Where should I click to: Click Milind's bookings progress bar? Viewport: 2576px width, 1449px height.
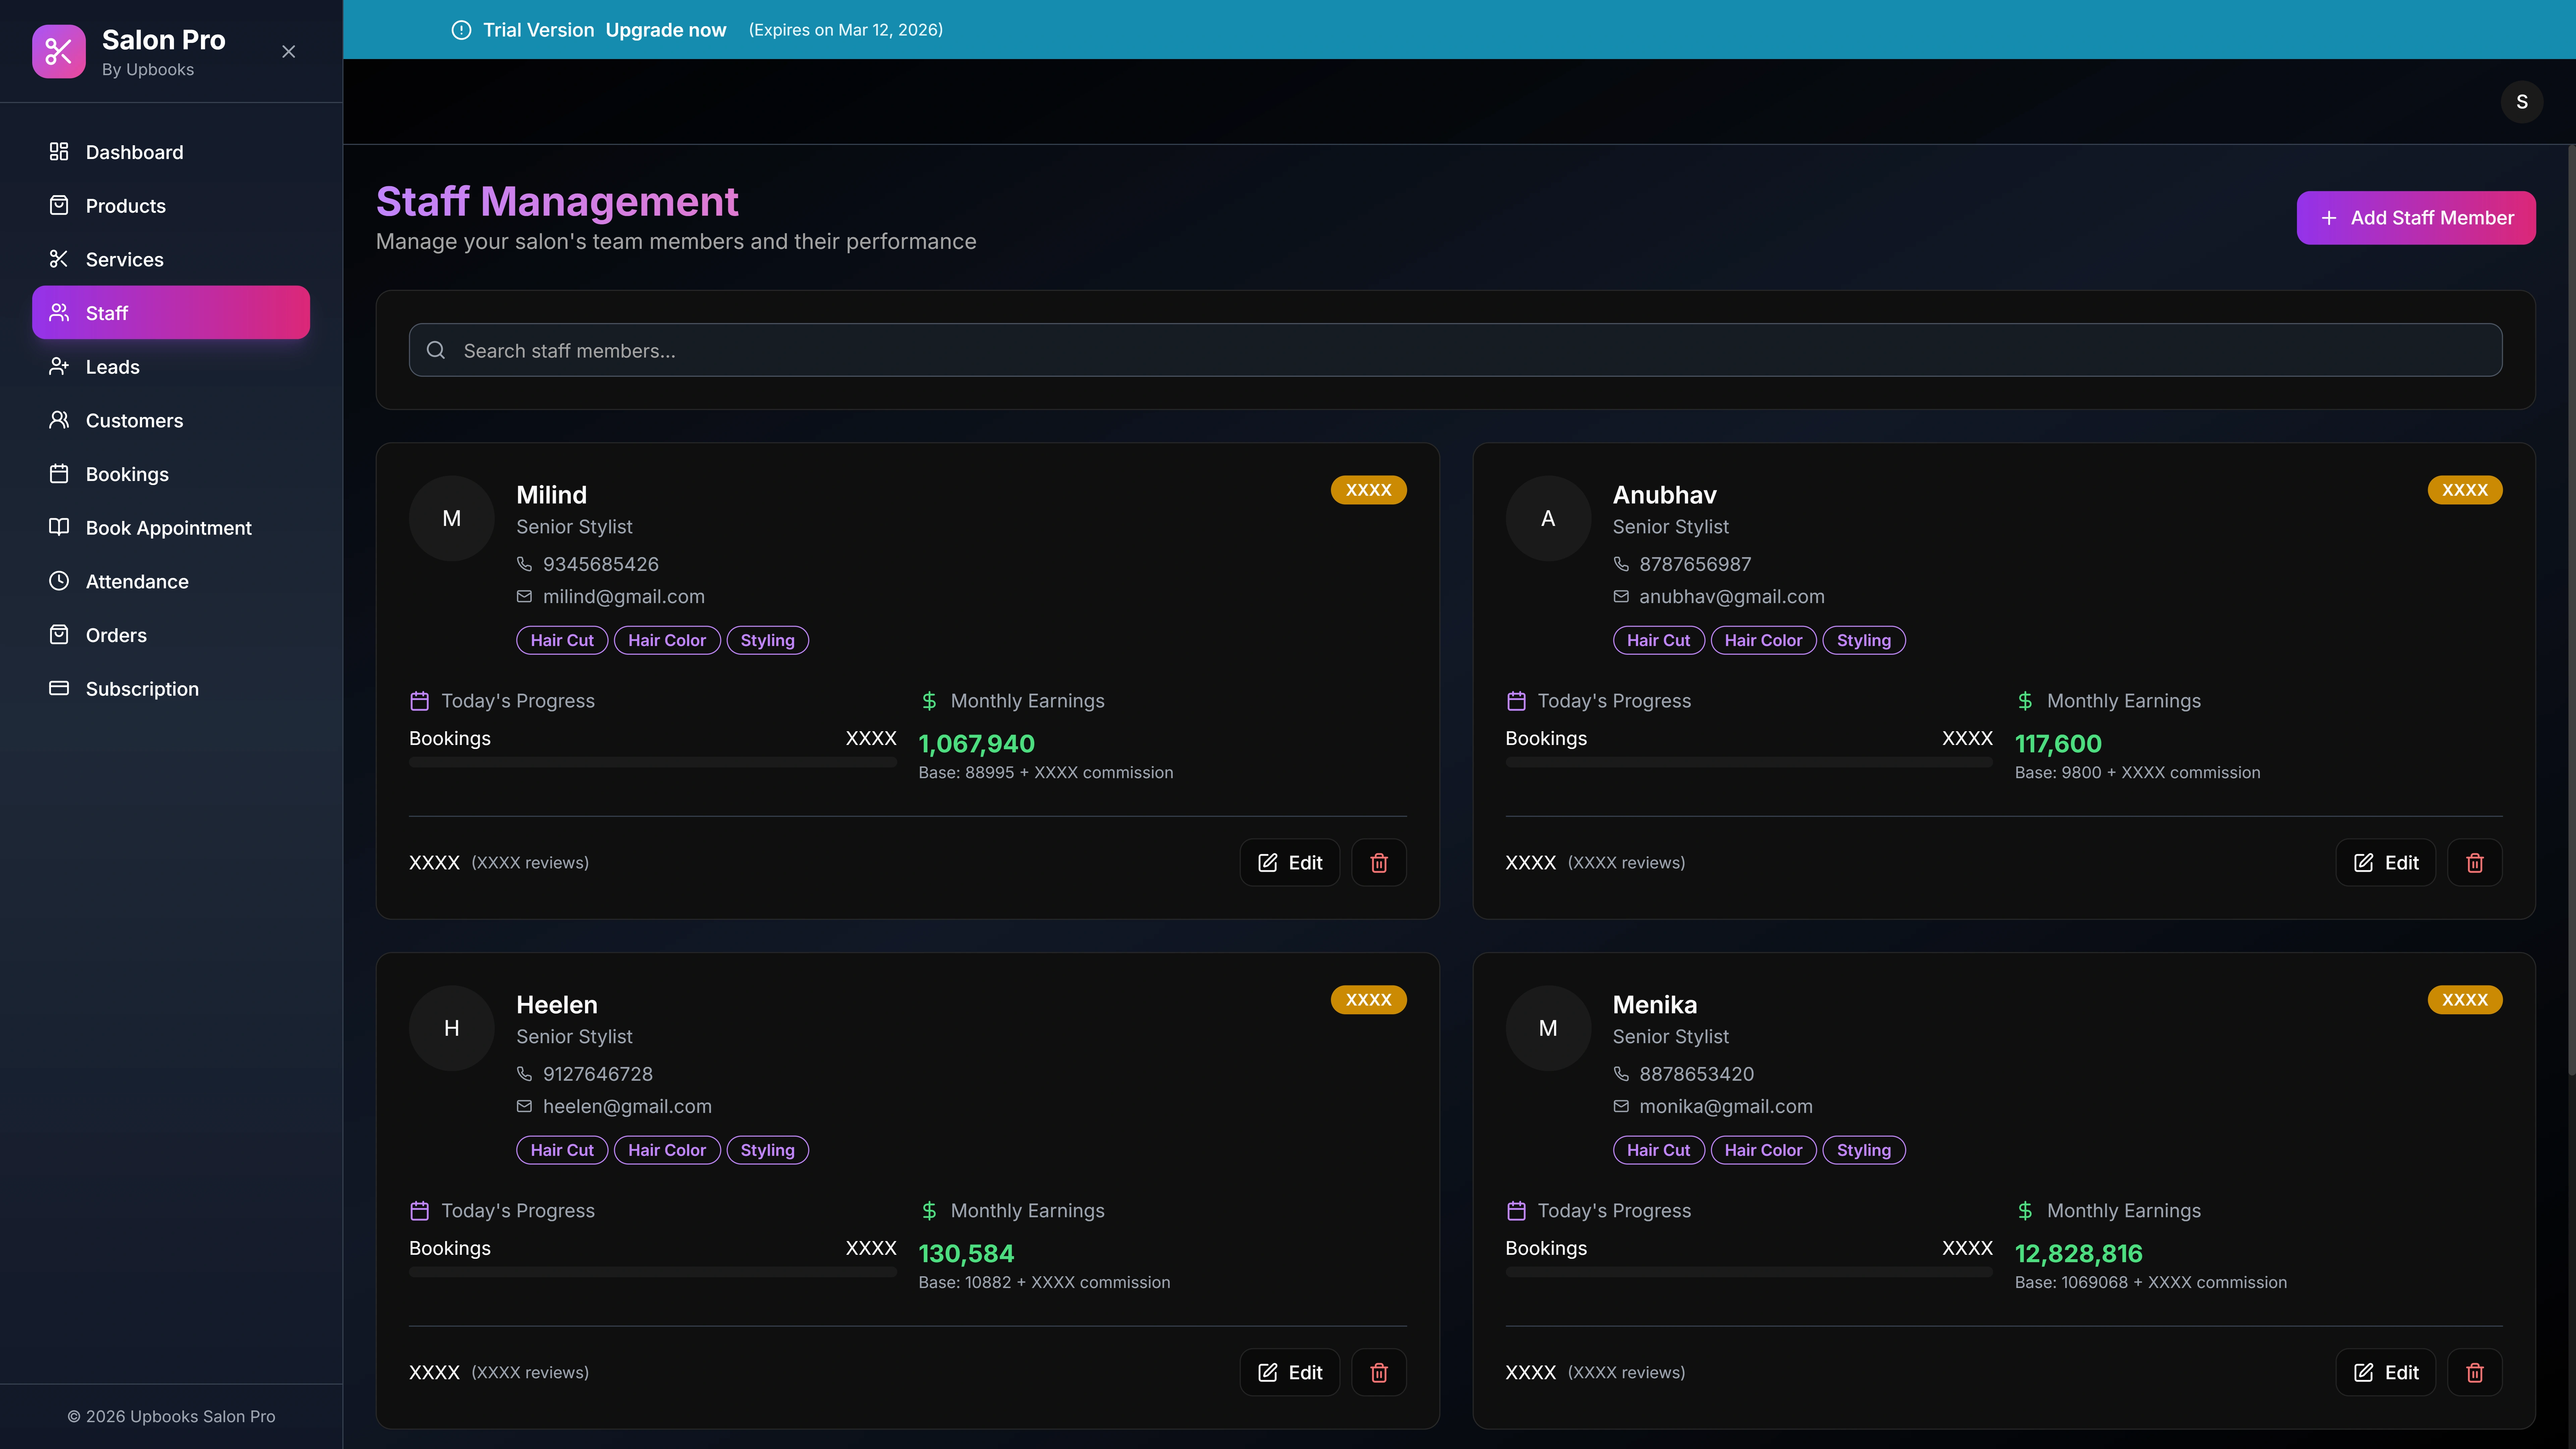click(x=652, y=762)
